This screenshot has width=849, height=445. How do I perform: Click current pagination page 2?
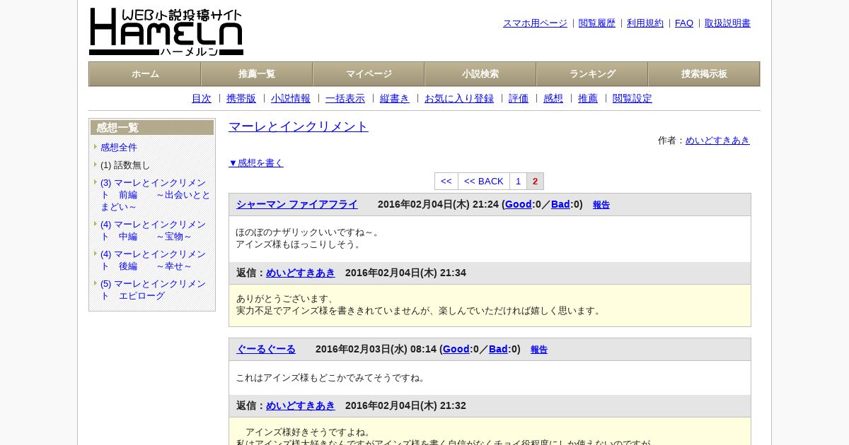point(536,182)
